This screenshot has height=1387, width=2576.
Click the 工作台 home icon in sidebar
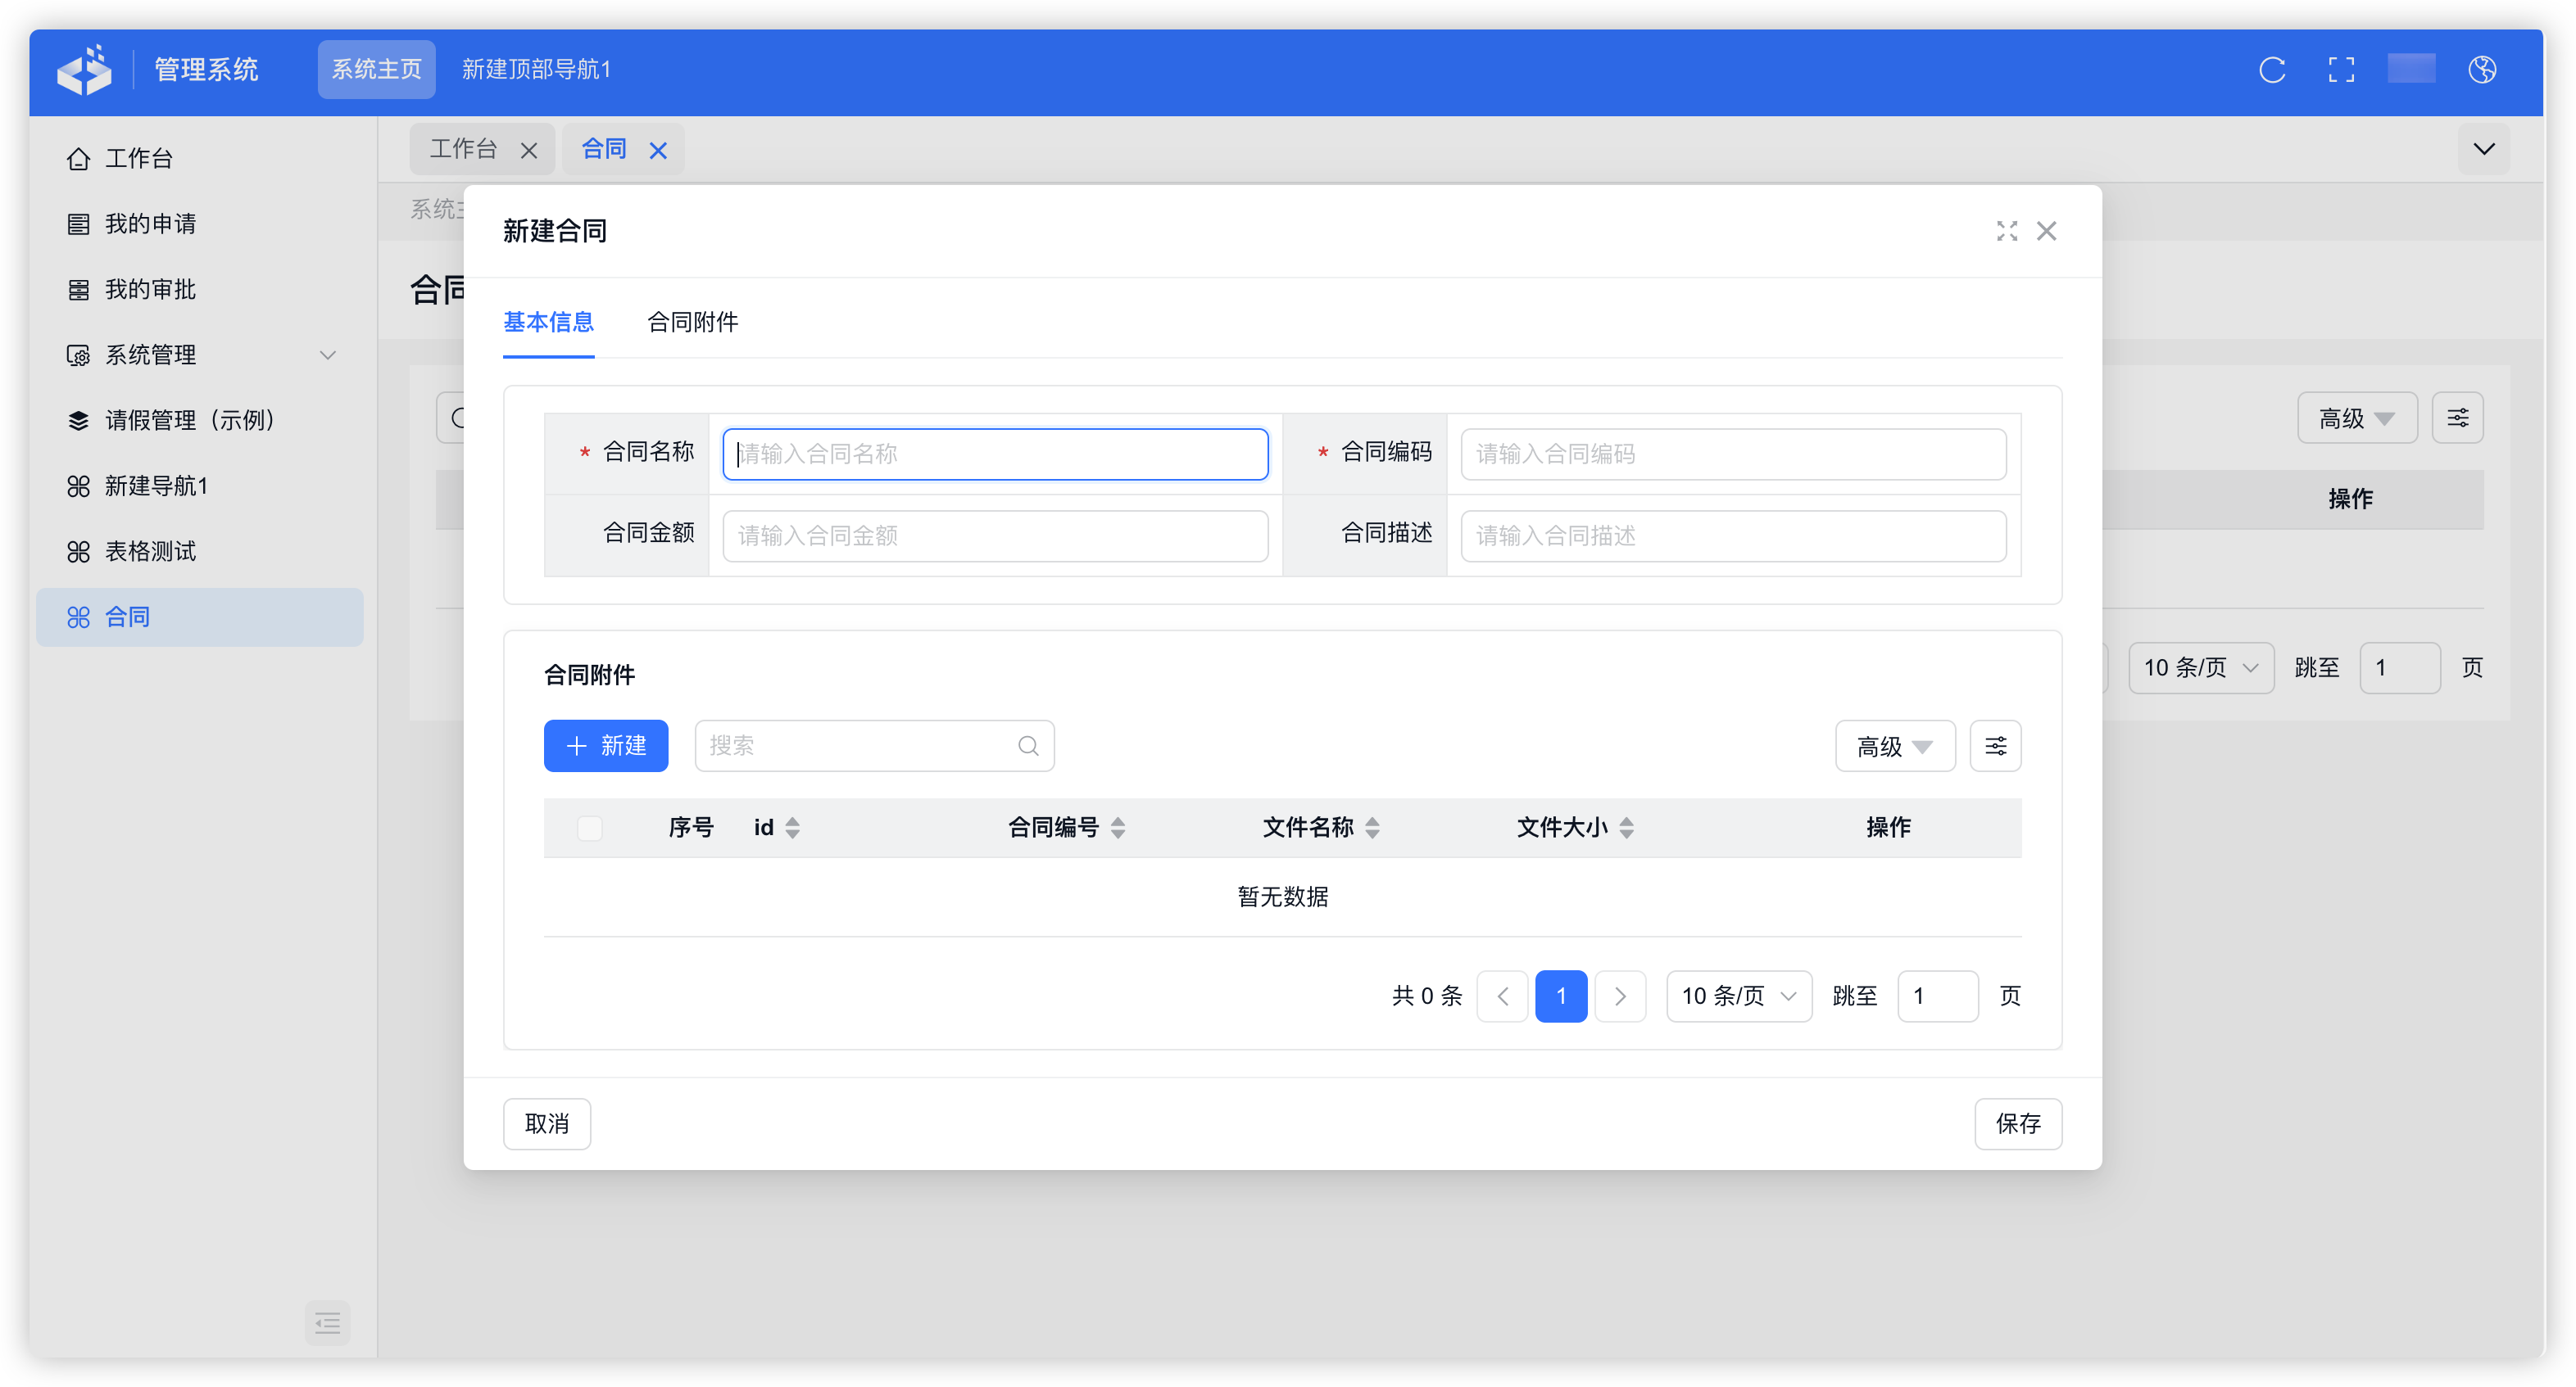(78, 158)
